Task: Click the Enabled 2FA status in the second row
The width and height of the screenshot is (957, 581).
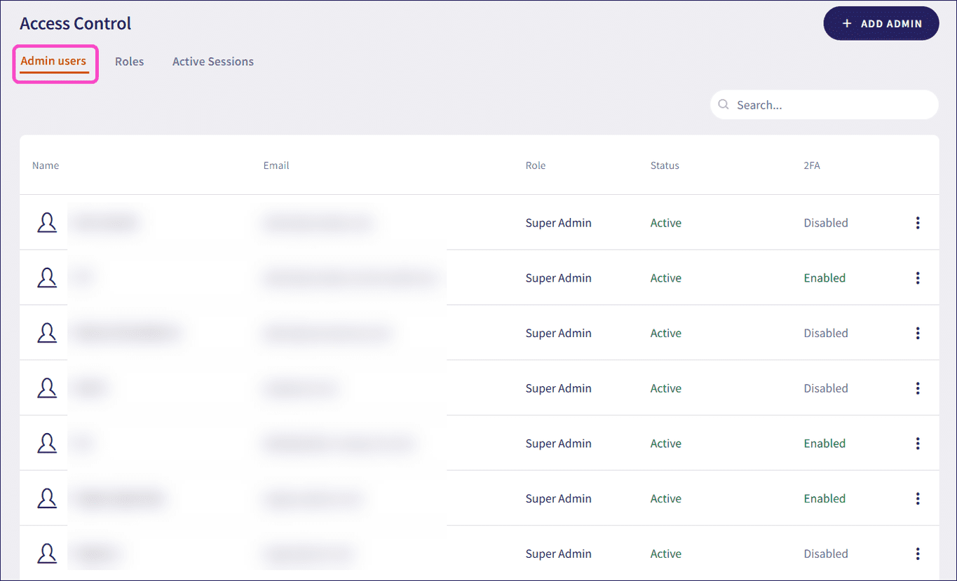Action: click(824, 278)
